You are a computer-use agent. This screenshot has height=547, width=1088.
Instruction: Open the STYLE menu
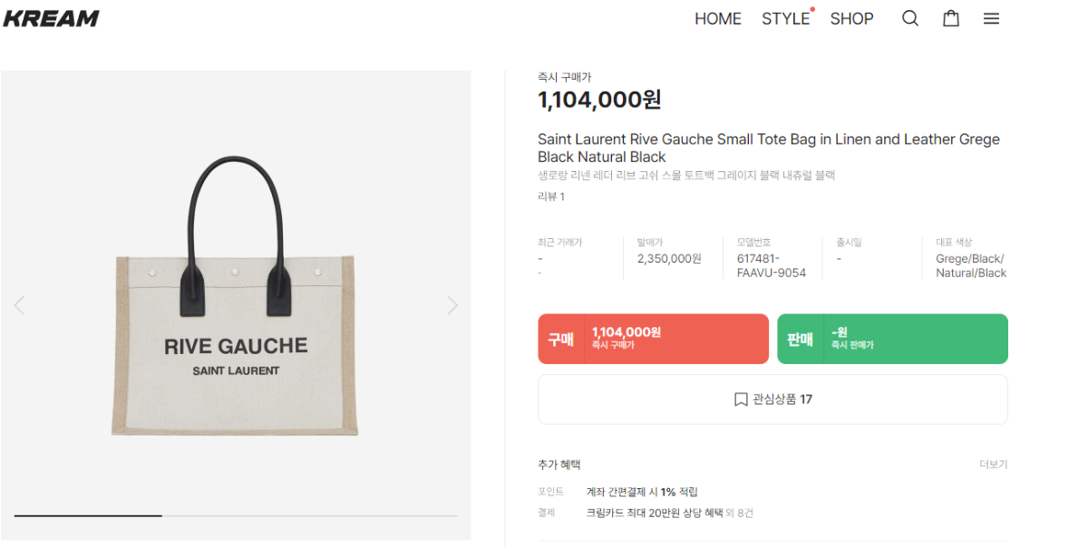[x=785, y=18]
